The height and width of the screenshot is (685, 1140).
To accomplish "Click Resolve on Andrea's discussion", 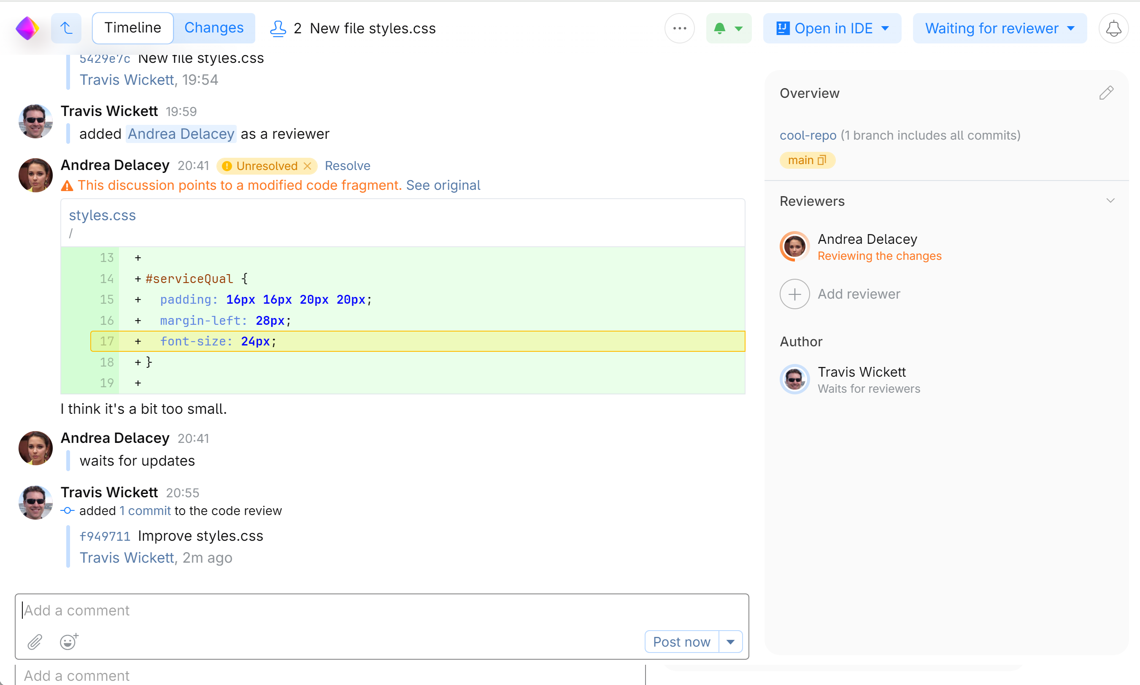I will (347, 166).
